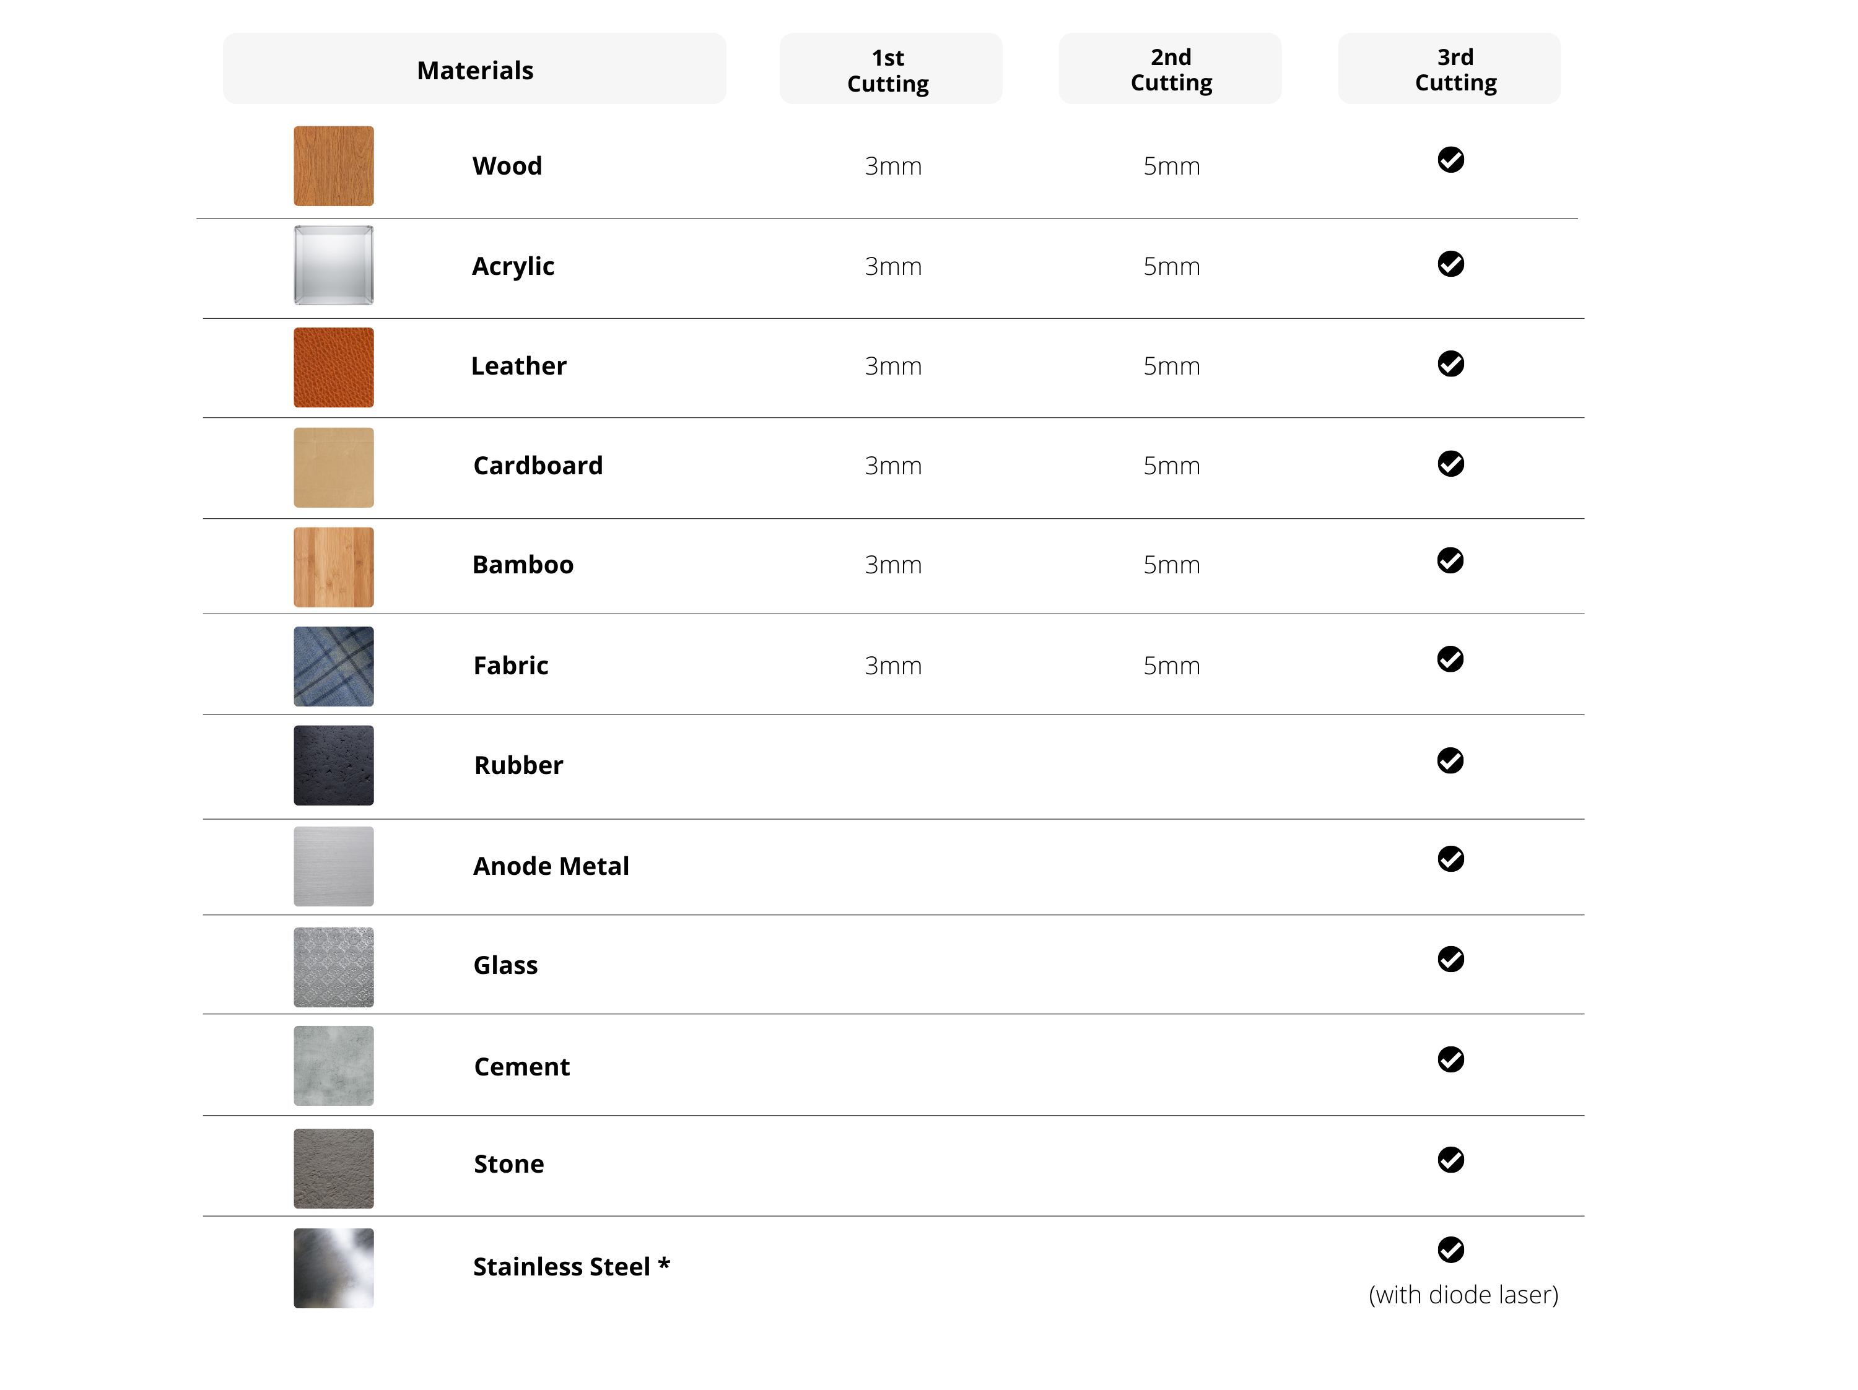
Task: Select the 2nd Cutting header
Action: 1169,69
